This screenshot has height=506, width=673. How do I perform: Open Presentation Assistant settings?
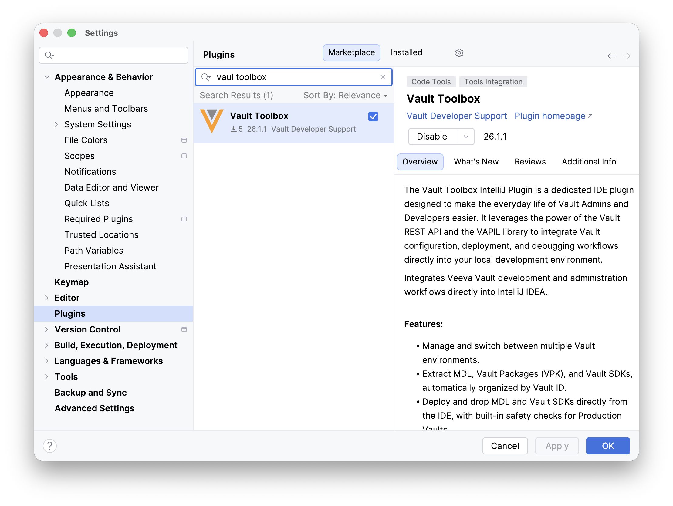coord(110,267)
